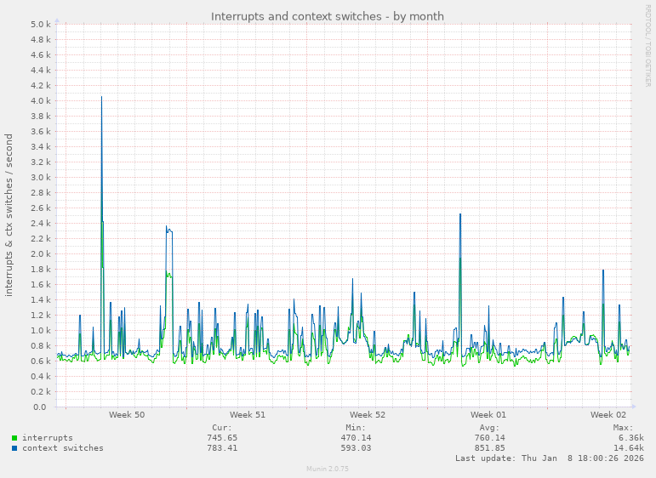Click the vertical y-axis title text
This screenshot has height=478, width=656.
(9, 214)
